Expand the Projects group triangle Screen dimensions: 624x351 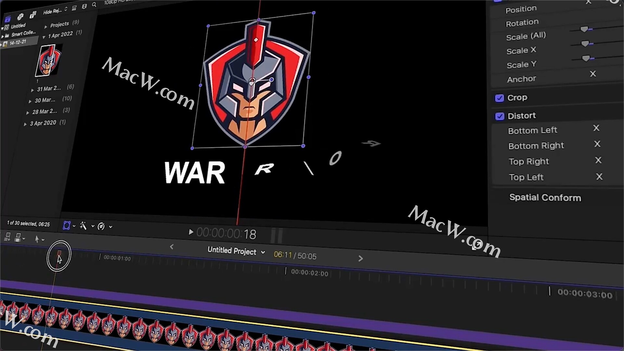tap(46, 26)
